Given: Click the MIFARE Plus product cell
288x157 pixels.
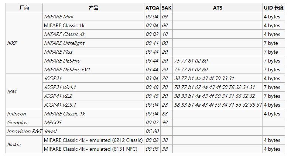Looking at the screenshot, I should click(x=58, y=52).
